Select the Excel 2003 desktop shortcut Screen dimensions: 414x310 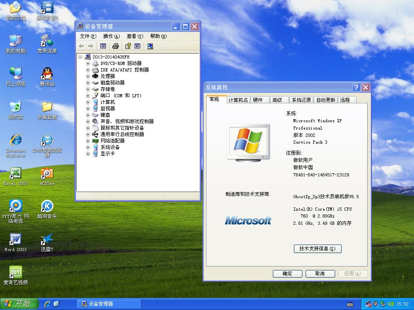pos(16,176)
